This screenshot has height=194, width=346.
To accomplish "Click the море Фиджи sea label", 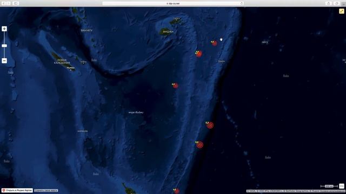I will pyautogui.click(x=136, y=113).
